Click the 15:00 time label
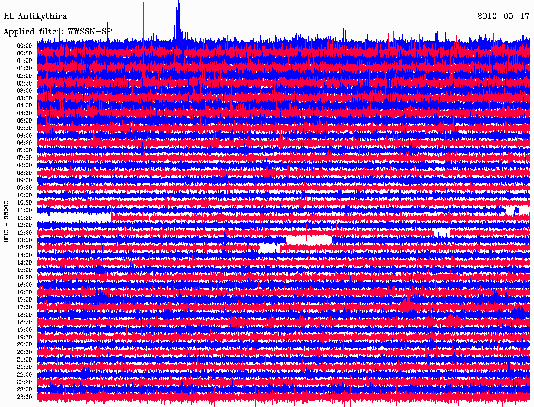This screenshot has height=407, width=534. point(25,270)
